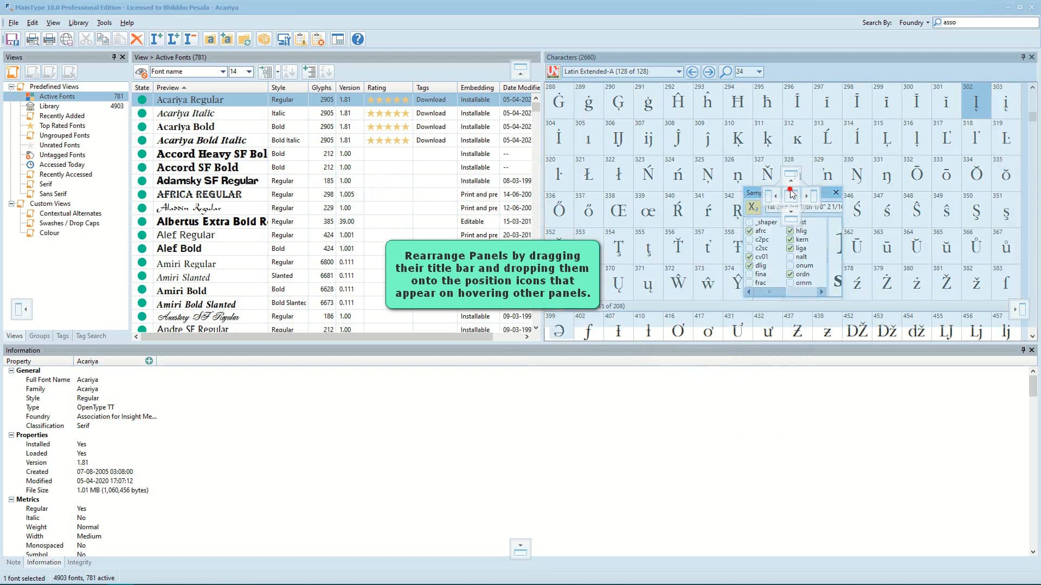Click the Uninstall font icon (I minus)
This screenshot has width=1041, height=585.
190,39
